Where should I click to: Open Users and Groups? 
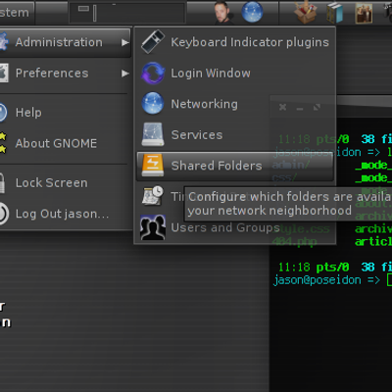234,227
